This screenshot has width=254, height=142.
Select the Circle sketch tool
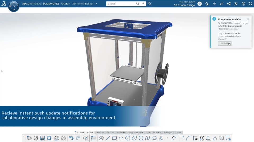coord(128,138)
